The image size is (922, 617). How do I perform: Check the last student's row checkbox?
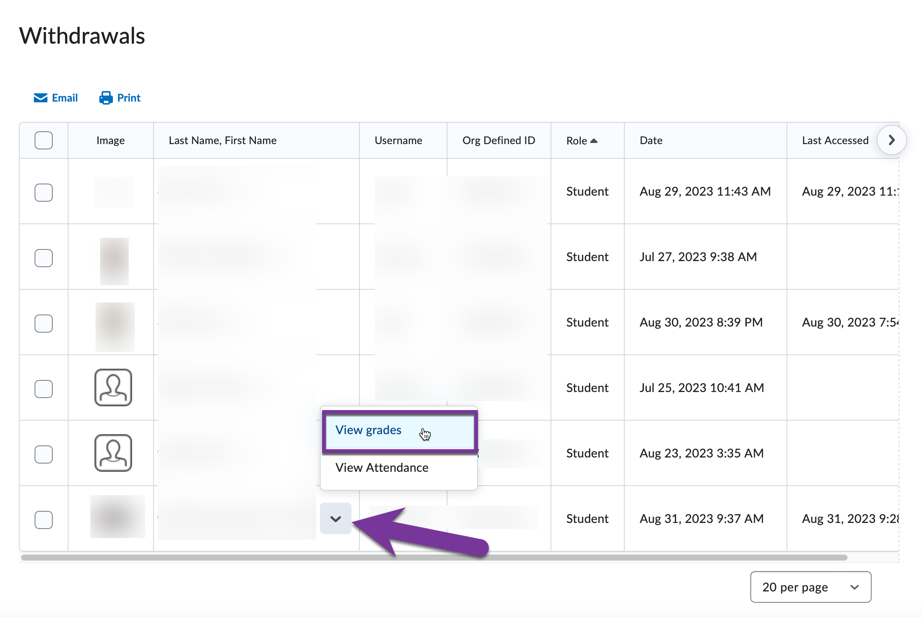[43, 520]
